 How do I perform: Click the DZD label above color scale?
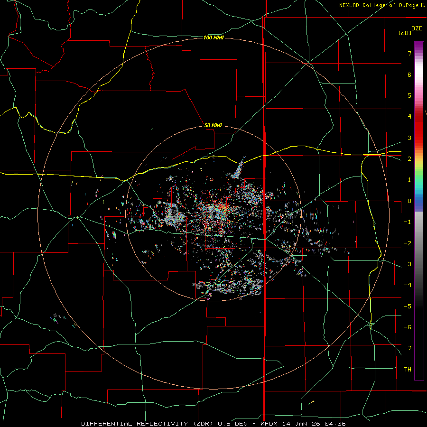pos(417,28)
